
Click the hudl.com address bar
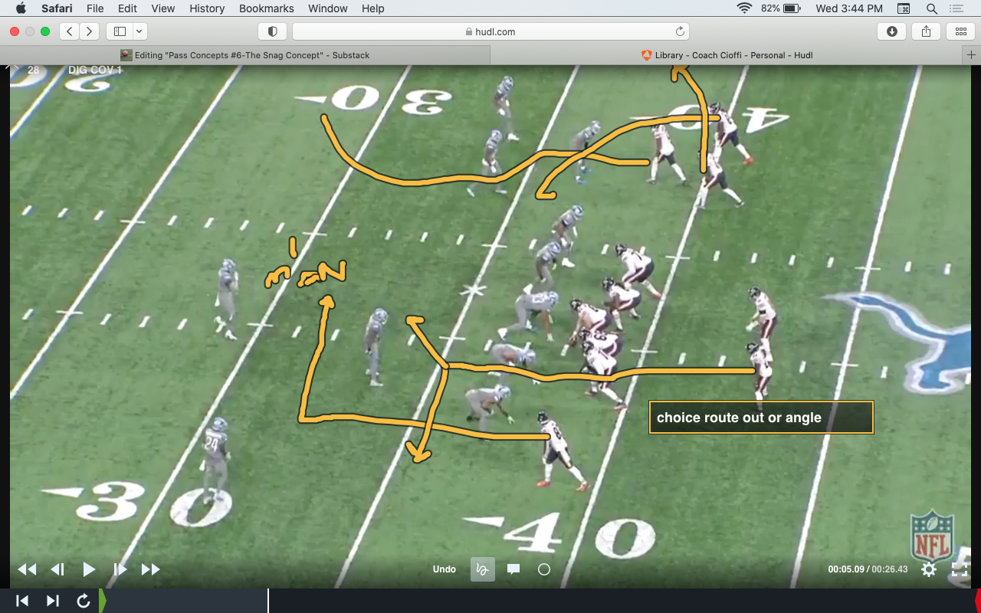[490, 31]
